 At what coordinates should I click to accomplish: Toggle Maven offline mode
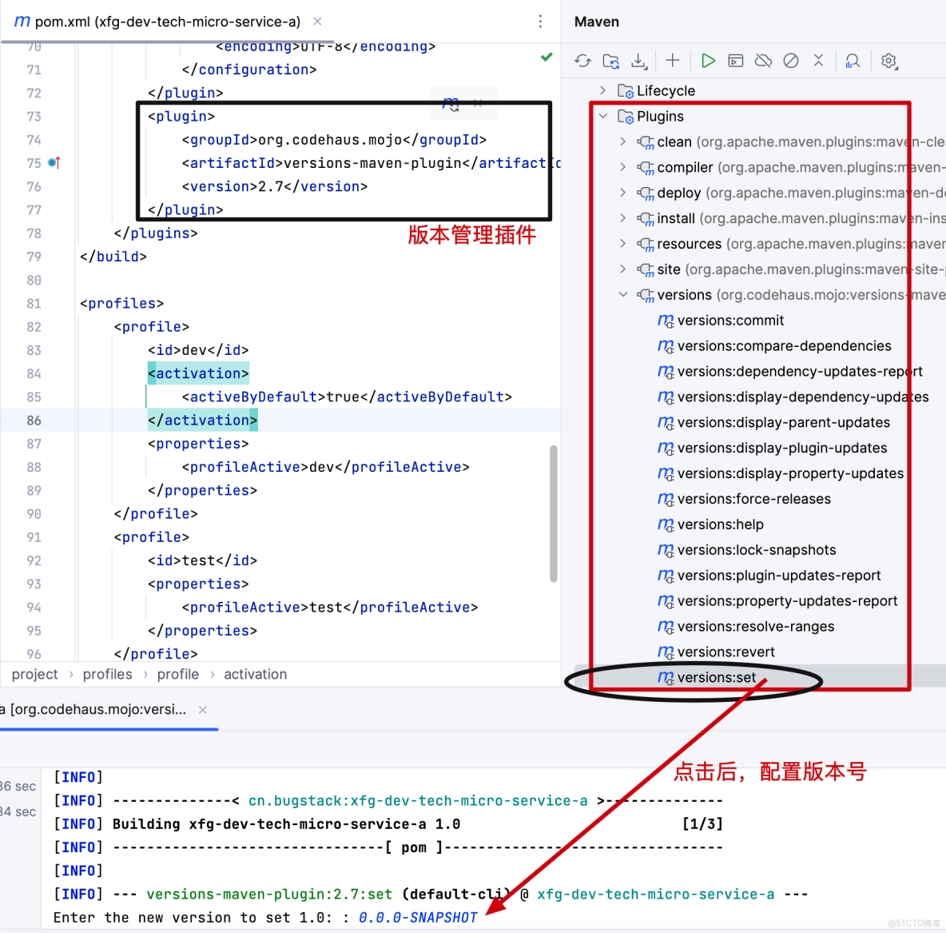763,60
